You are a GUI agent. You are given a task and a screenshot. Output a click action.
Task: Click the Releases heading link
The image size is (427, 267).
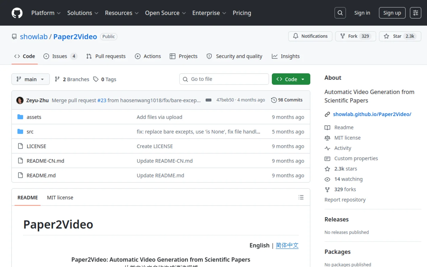click(337, 220)
